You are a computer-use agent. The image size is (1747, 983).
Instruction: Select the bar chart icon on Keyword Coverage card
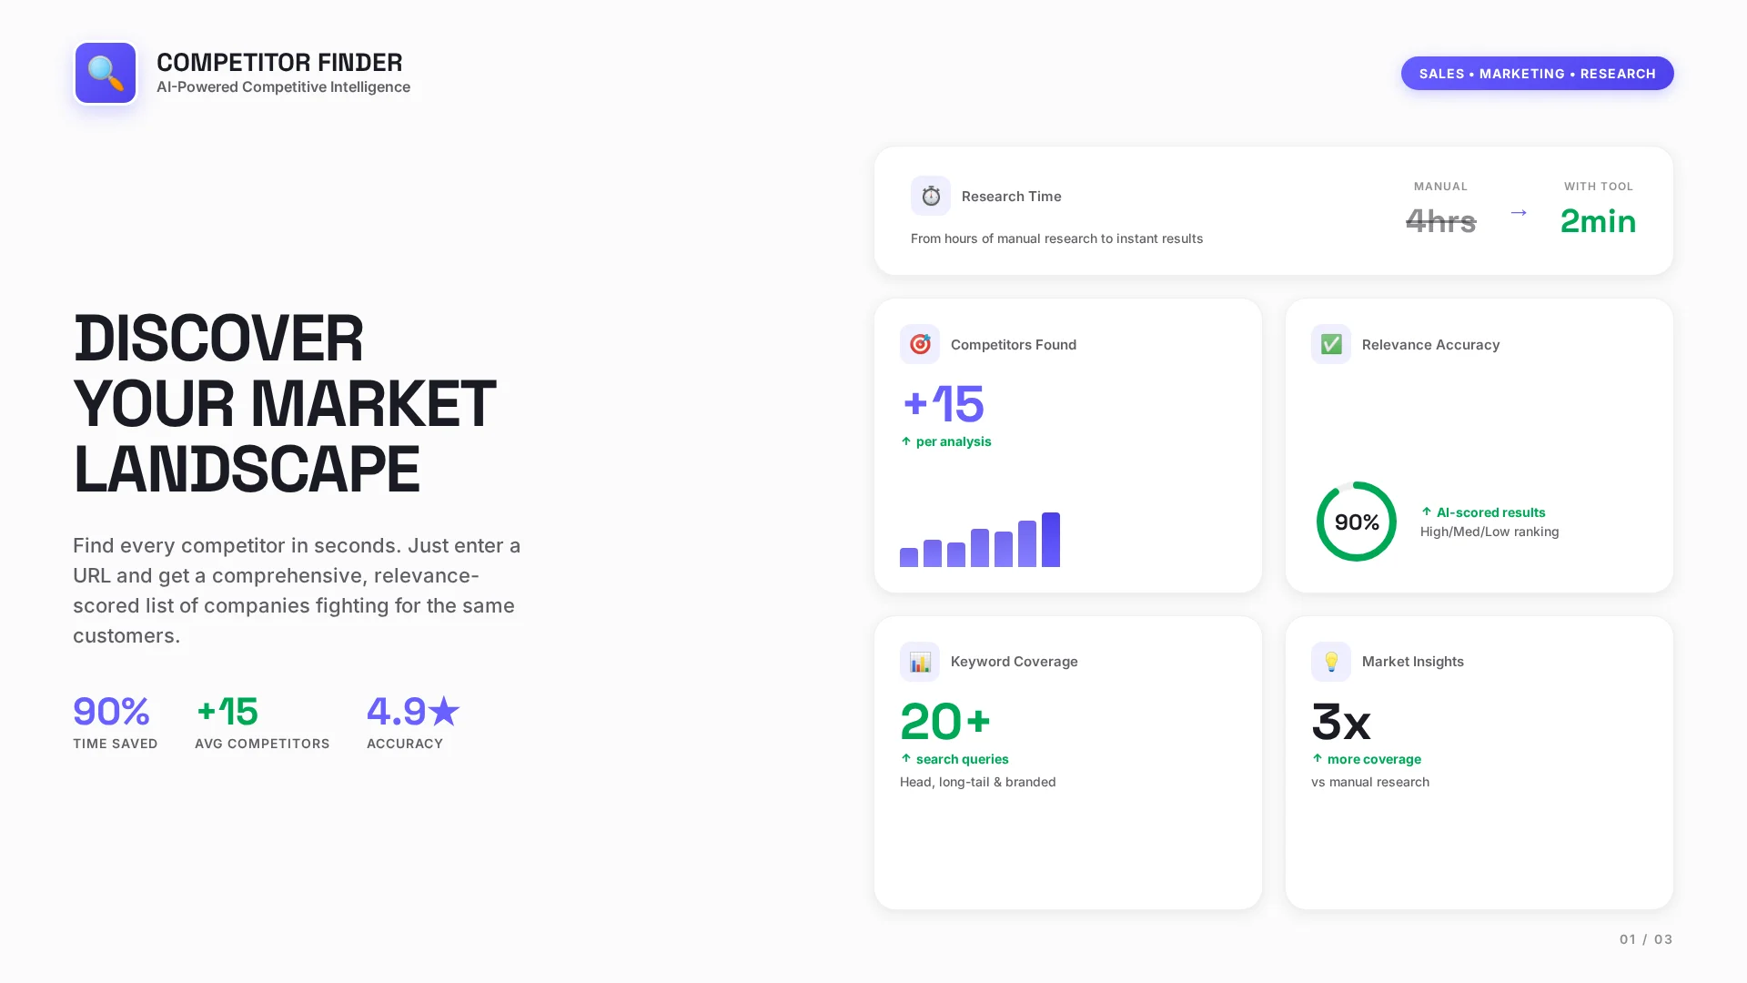920,662
